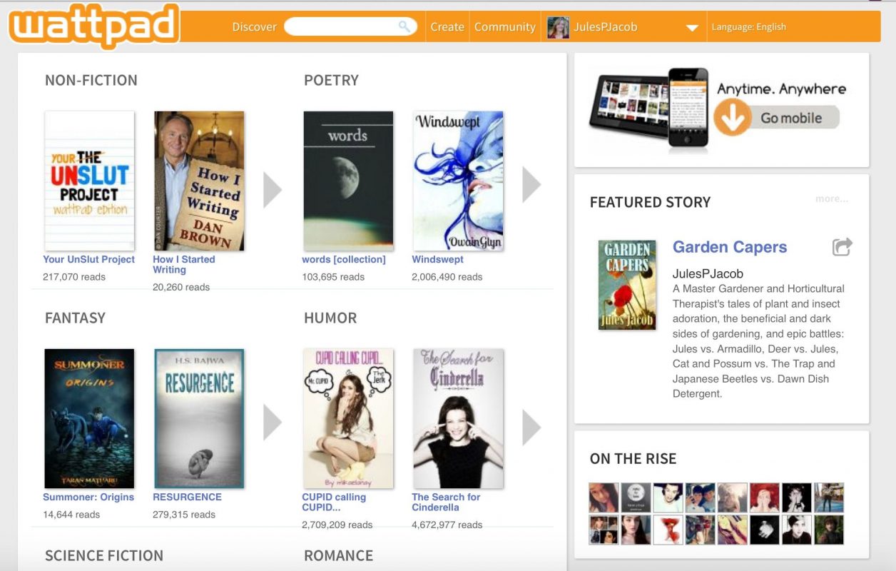Click the Garden Capers book cover
Screen dimensions: 896x571
coord(627,285)
